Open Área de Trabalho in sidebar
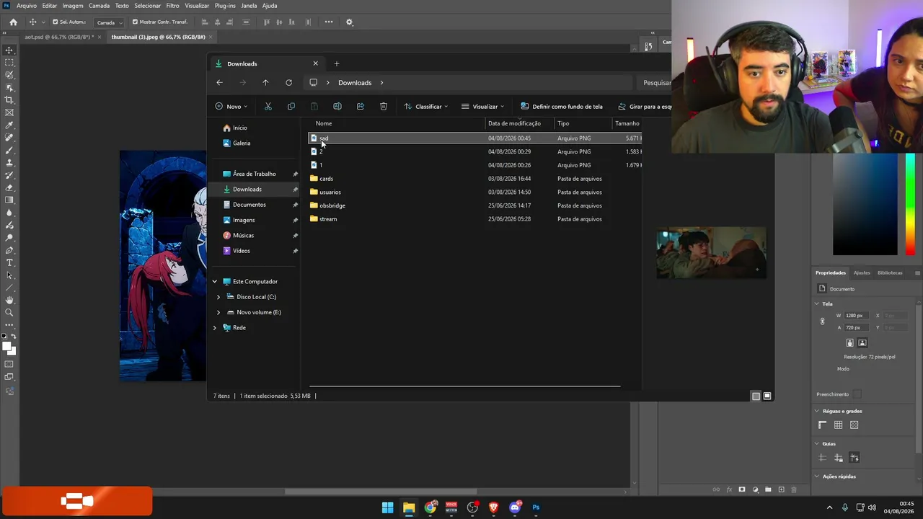 tap(254, 174)
